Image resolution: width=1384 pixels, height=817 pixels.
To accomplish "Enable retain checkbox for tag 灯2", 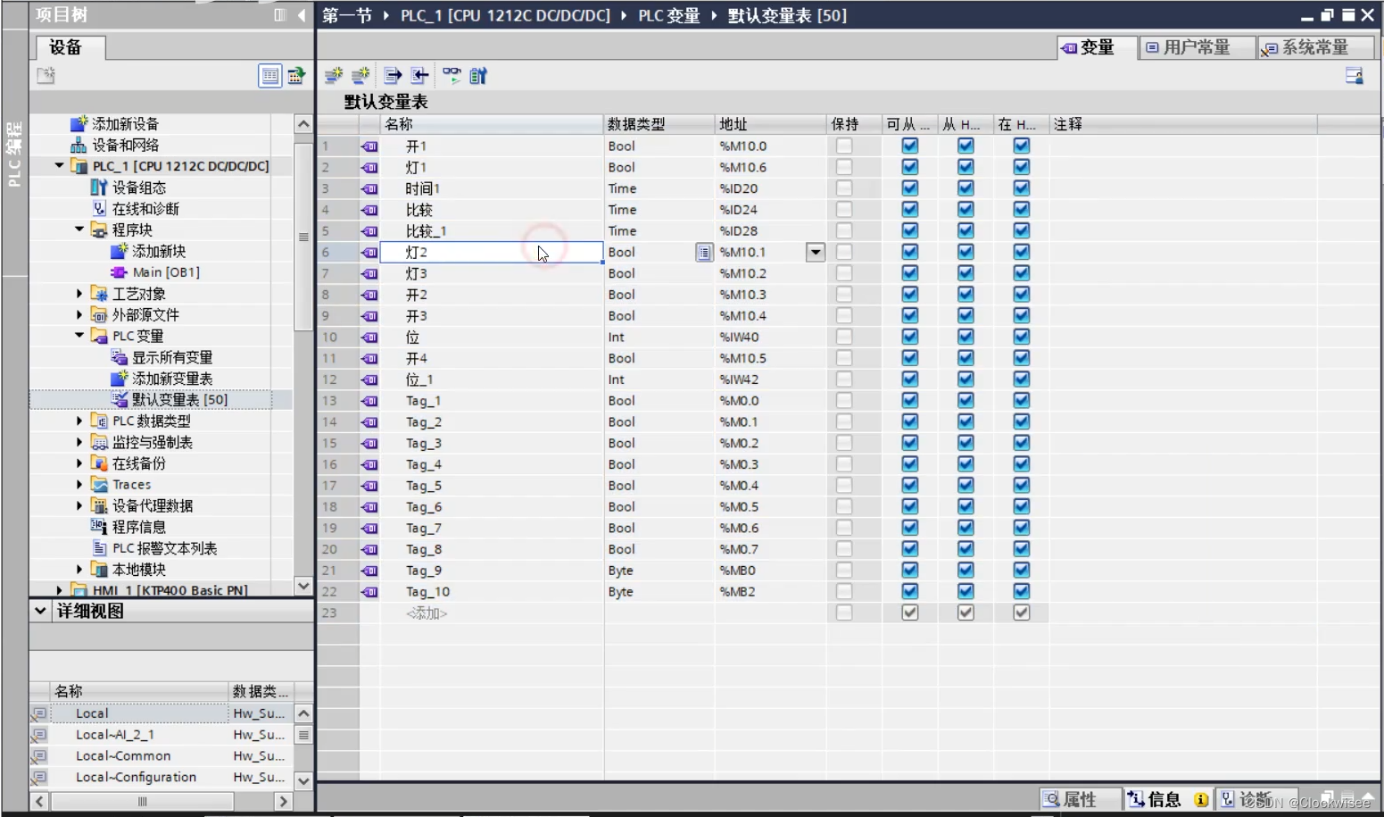I will point(844,253).
